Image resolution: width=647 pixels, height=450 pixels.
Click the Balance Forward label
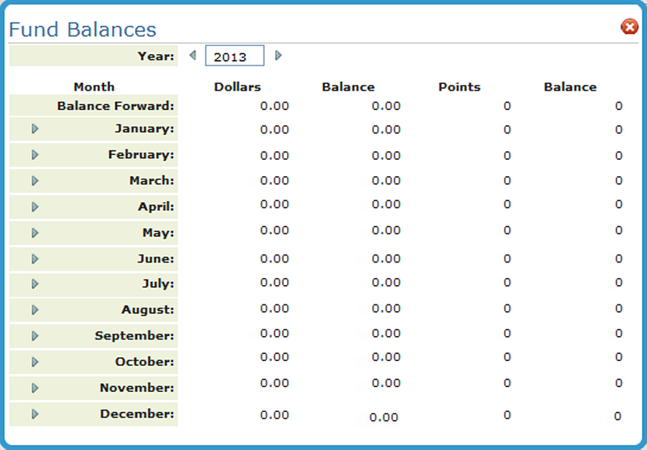click(116, 106)
